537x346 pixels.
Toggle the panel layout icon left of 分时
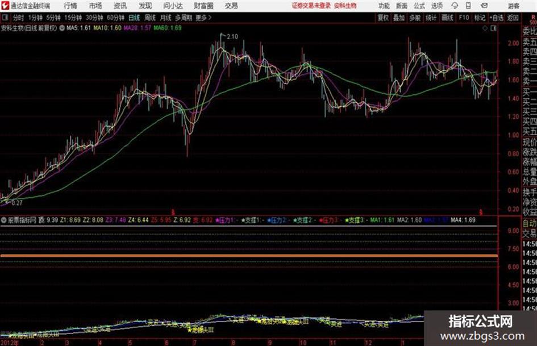(5, 18)
